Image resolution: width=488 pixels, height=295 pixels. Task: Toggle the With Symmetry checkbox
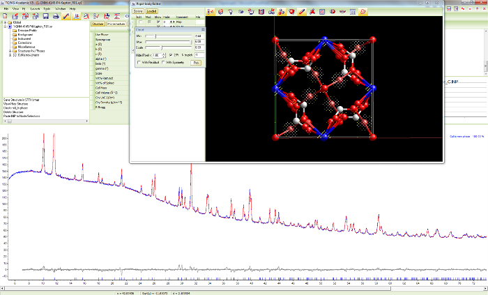click(165, 62)
